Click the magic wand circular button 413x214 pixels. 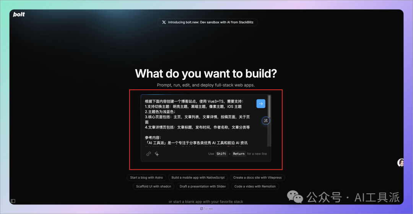266,120
